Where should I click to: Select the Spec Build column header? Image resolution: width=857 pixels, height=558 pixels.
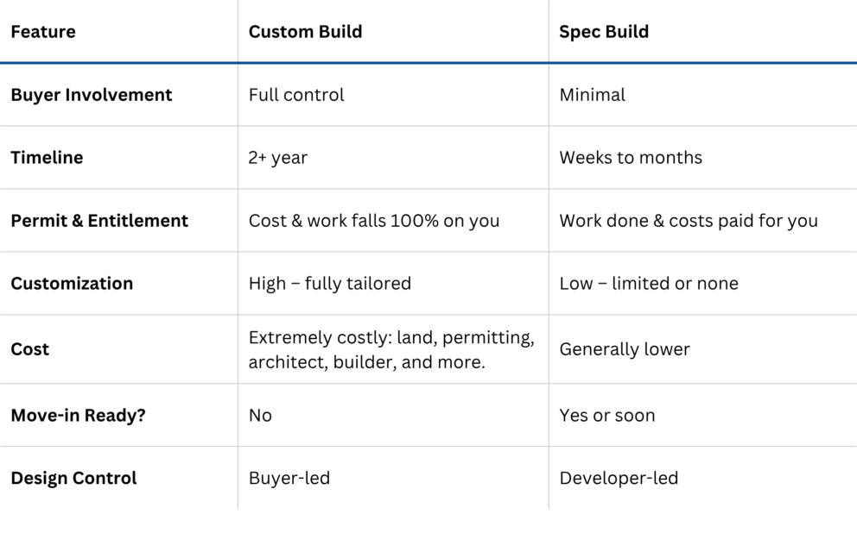click(x=604, y=32)
